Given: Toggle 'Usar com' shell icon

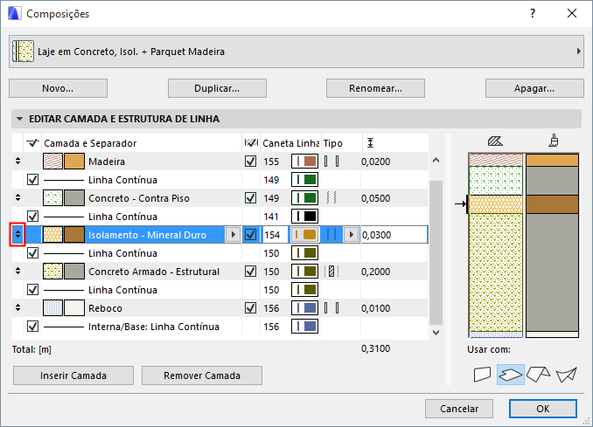Looking at the screenshot, I should point(566,375).
